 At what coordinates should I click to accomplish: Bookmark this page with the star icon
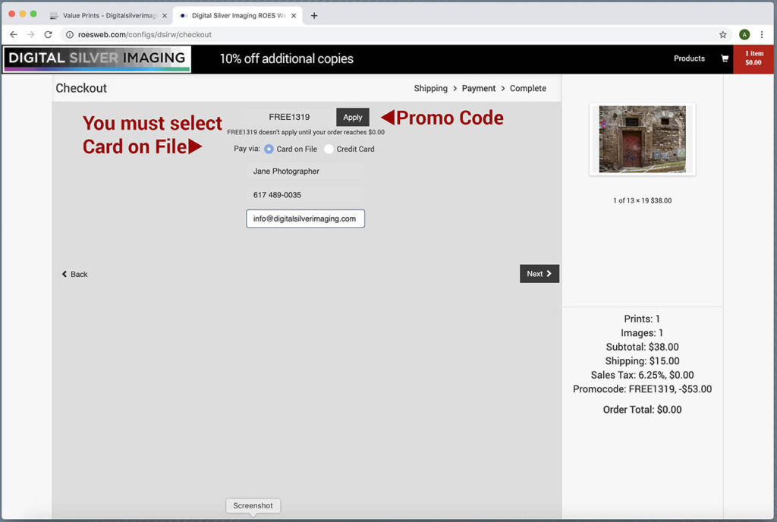(723, 35)
